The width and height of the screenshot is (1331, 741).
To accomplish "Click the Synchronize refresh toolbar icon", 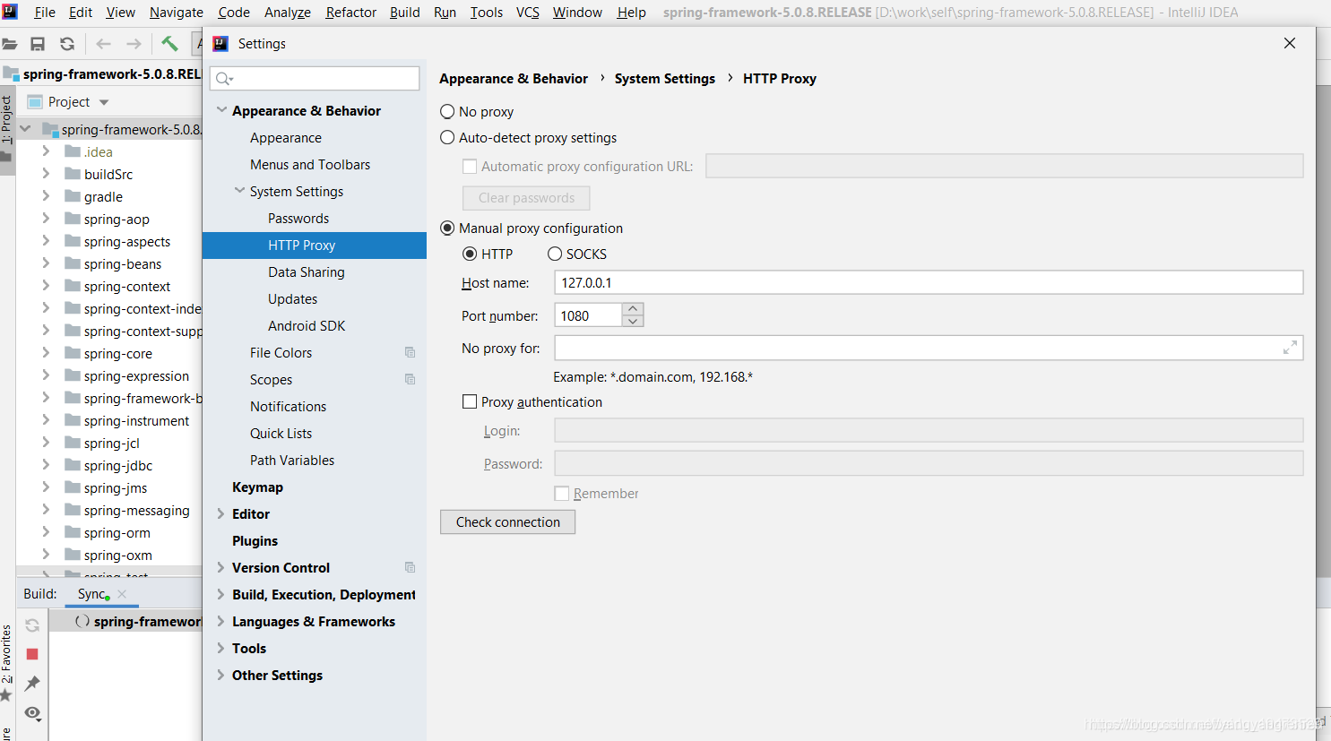I will pyautogui.click(x=67, y=44).
